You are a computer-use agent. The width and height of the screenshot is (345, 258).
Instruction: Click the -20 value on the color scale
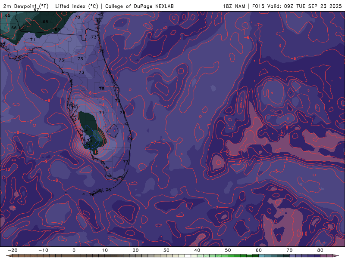[x=13, y=250]
